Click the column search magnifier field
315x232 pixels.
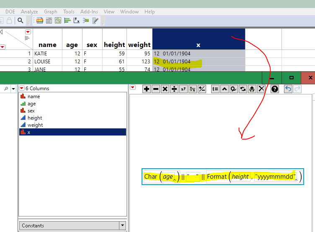pyautogui.click(x=5, y=89)
